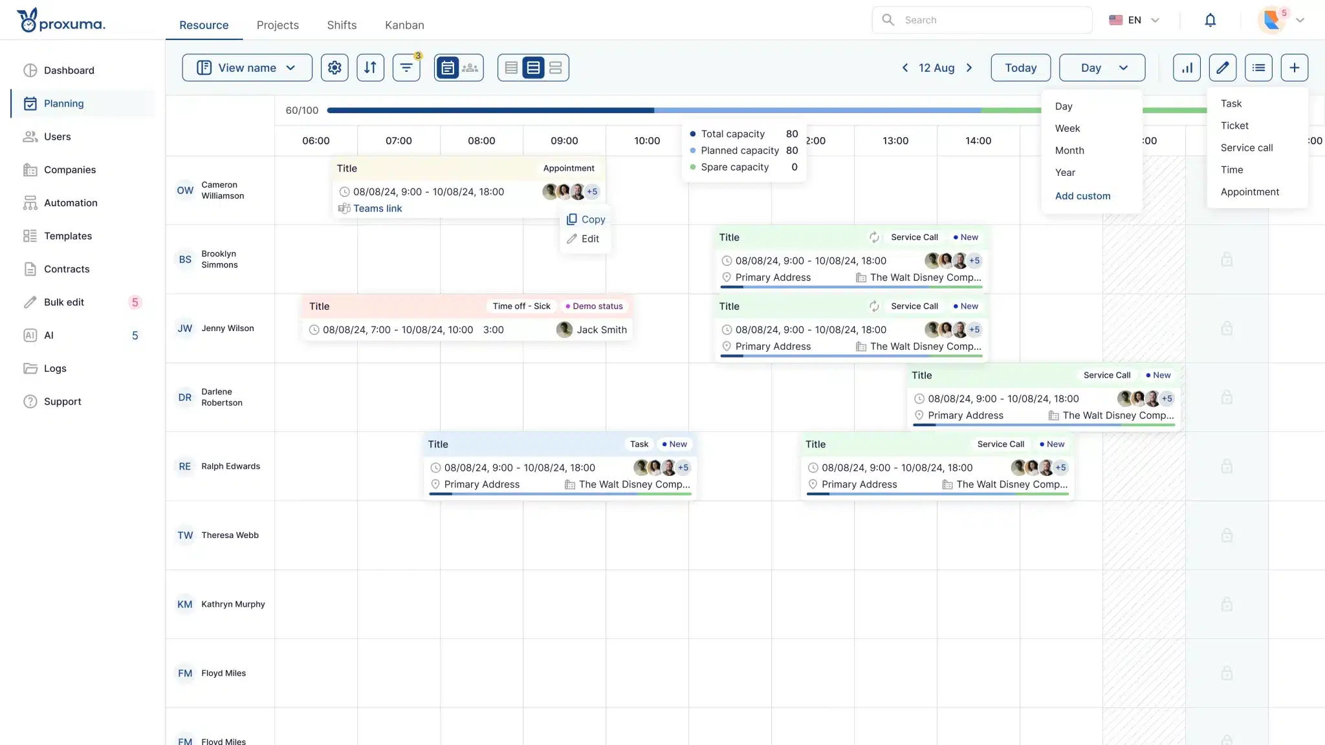The height and width of the screenshot is (745, 1325).
Task: Switch to team people view toggle
Action: point(470,68)
